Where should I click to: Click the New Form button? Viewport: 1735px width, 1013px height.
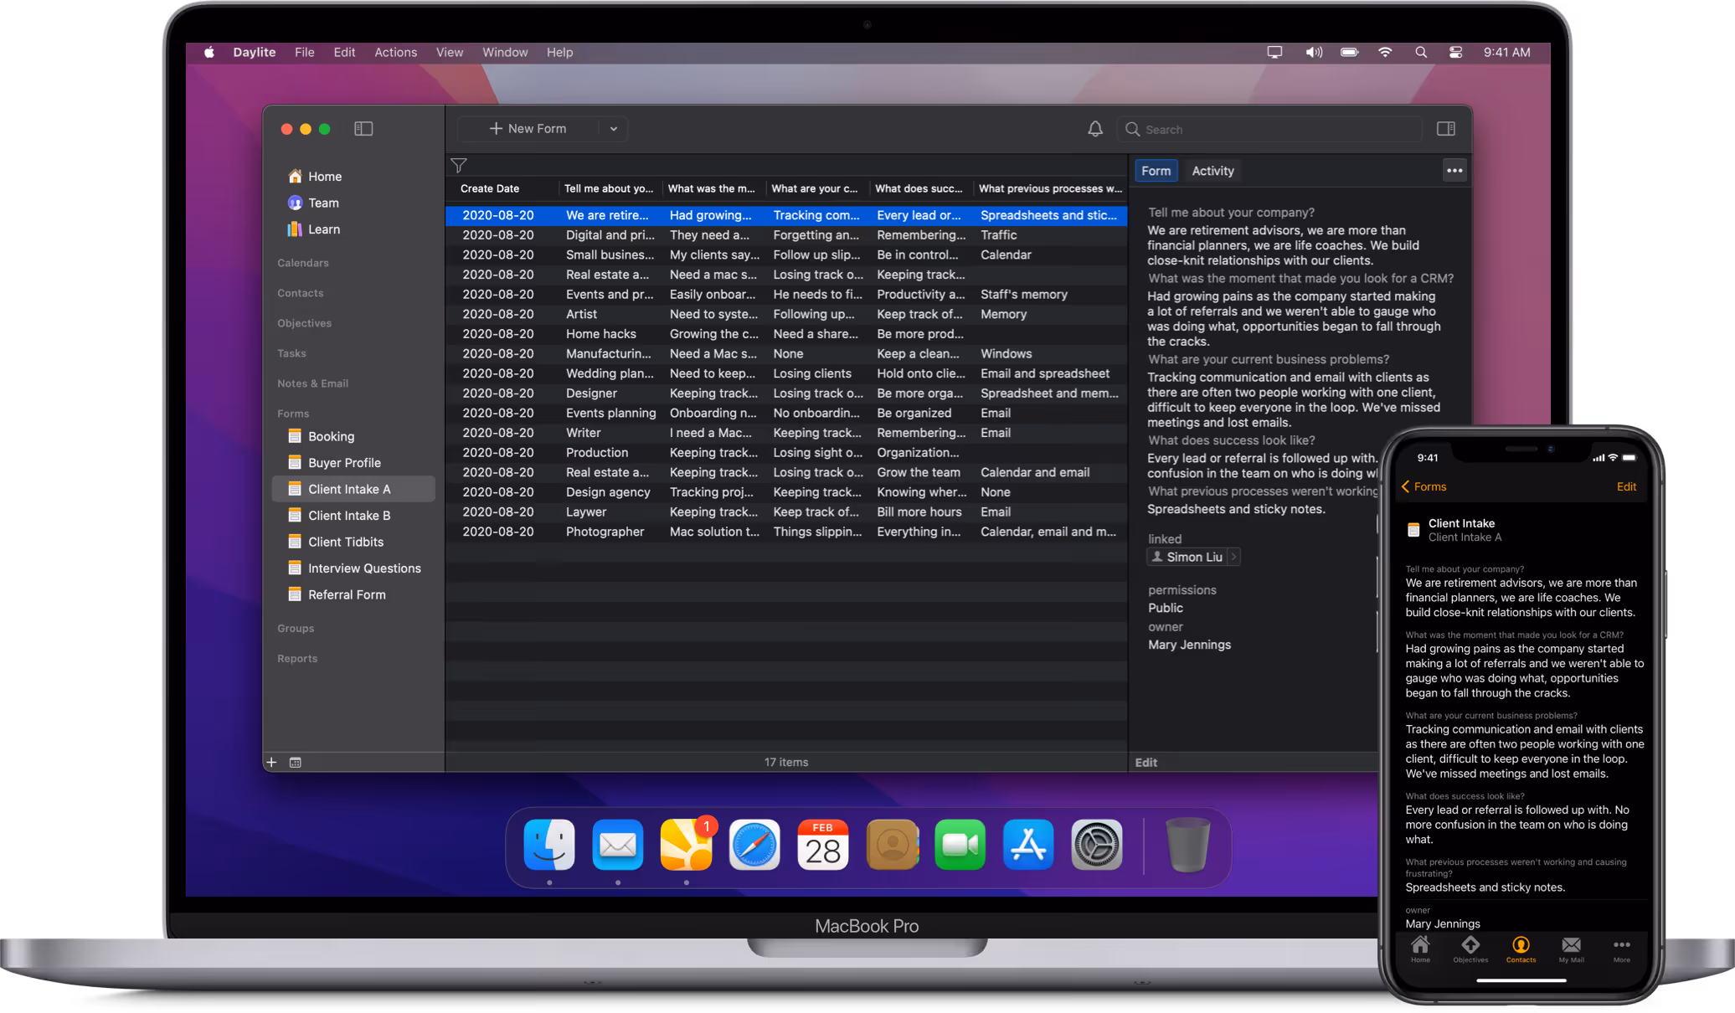pos(528,129)
